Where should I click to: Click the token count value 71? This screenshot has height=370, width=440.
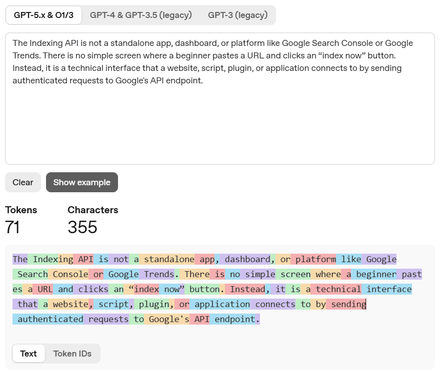12,227
